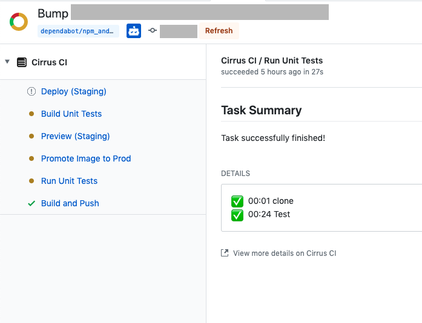Click the commit node icon
Viewport: 422px width, 323px height.
click(x=153, y=30)
